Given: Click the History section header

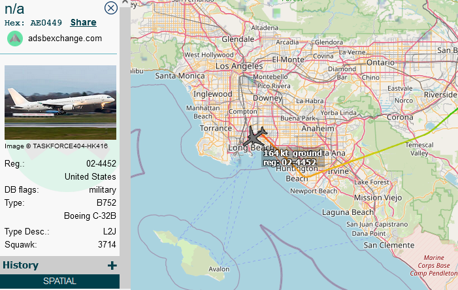Looking at the screenshot, I should tap(59, 265).
